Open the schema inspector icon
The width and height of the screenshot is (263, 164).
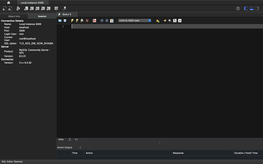point(18,8)
